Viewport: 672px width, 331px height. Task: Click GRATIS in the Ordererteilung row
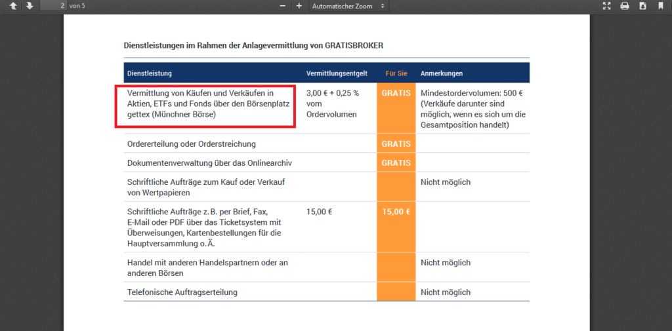tap(396, 144)
